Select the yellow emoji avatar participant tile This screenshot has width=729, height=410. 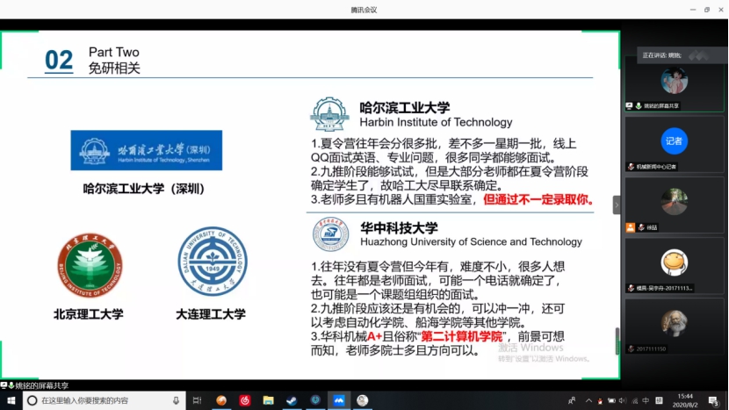[675, 263]
